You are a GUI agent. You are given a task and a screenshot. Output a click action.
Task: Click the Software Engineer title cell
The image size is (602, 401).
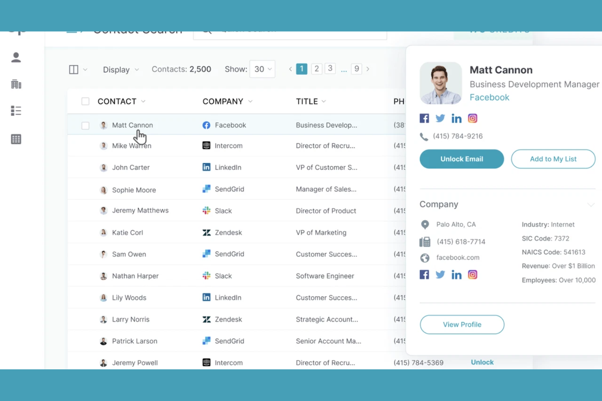(x=325, y=276)
